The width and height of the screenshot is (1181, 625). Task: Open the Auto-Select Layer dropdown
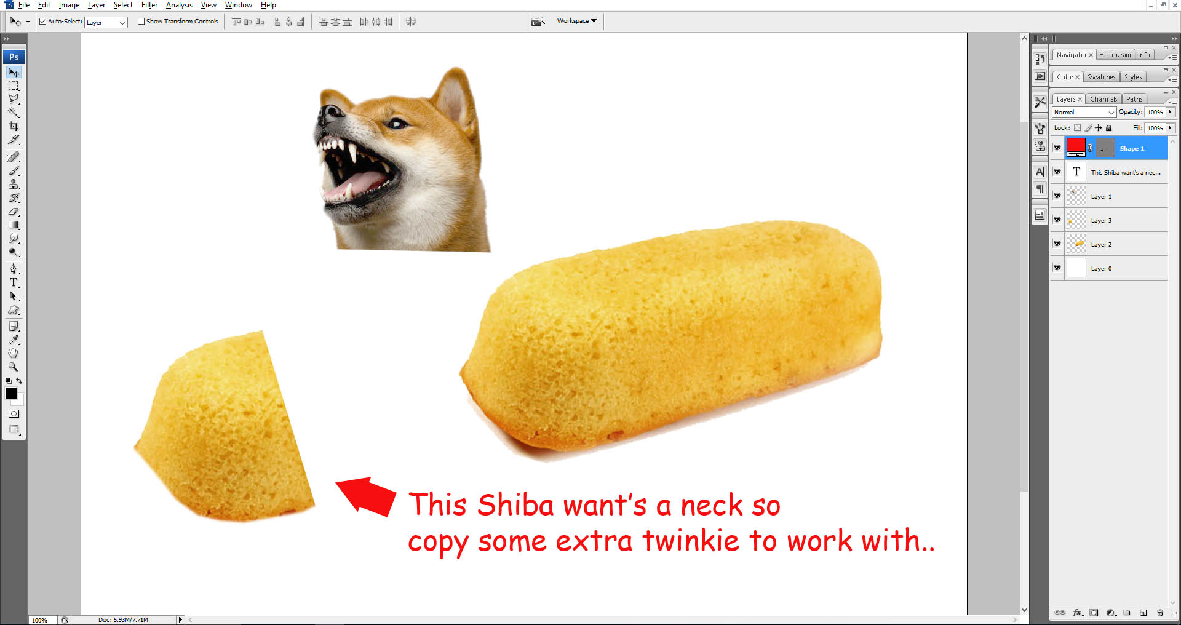(x=106, y=22)
